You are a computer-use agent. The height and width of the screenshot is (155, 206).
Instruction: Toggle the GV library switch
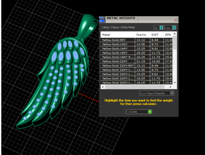(161, 28)
